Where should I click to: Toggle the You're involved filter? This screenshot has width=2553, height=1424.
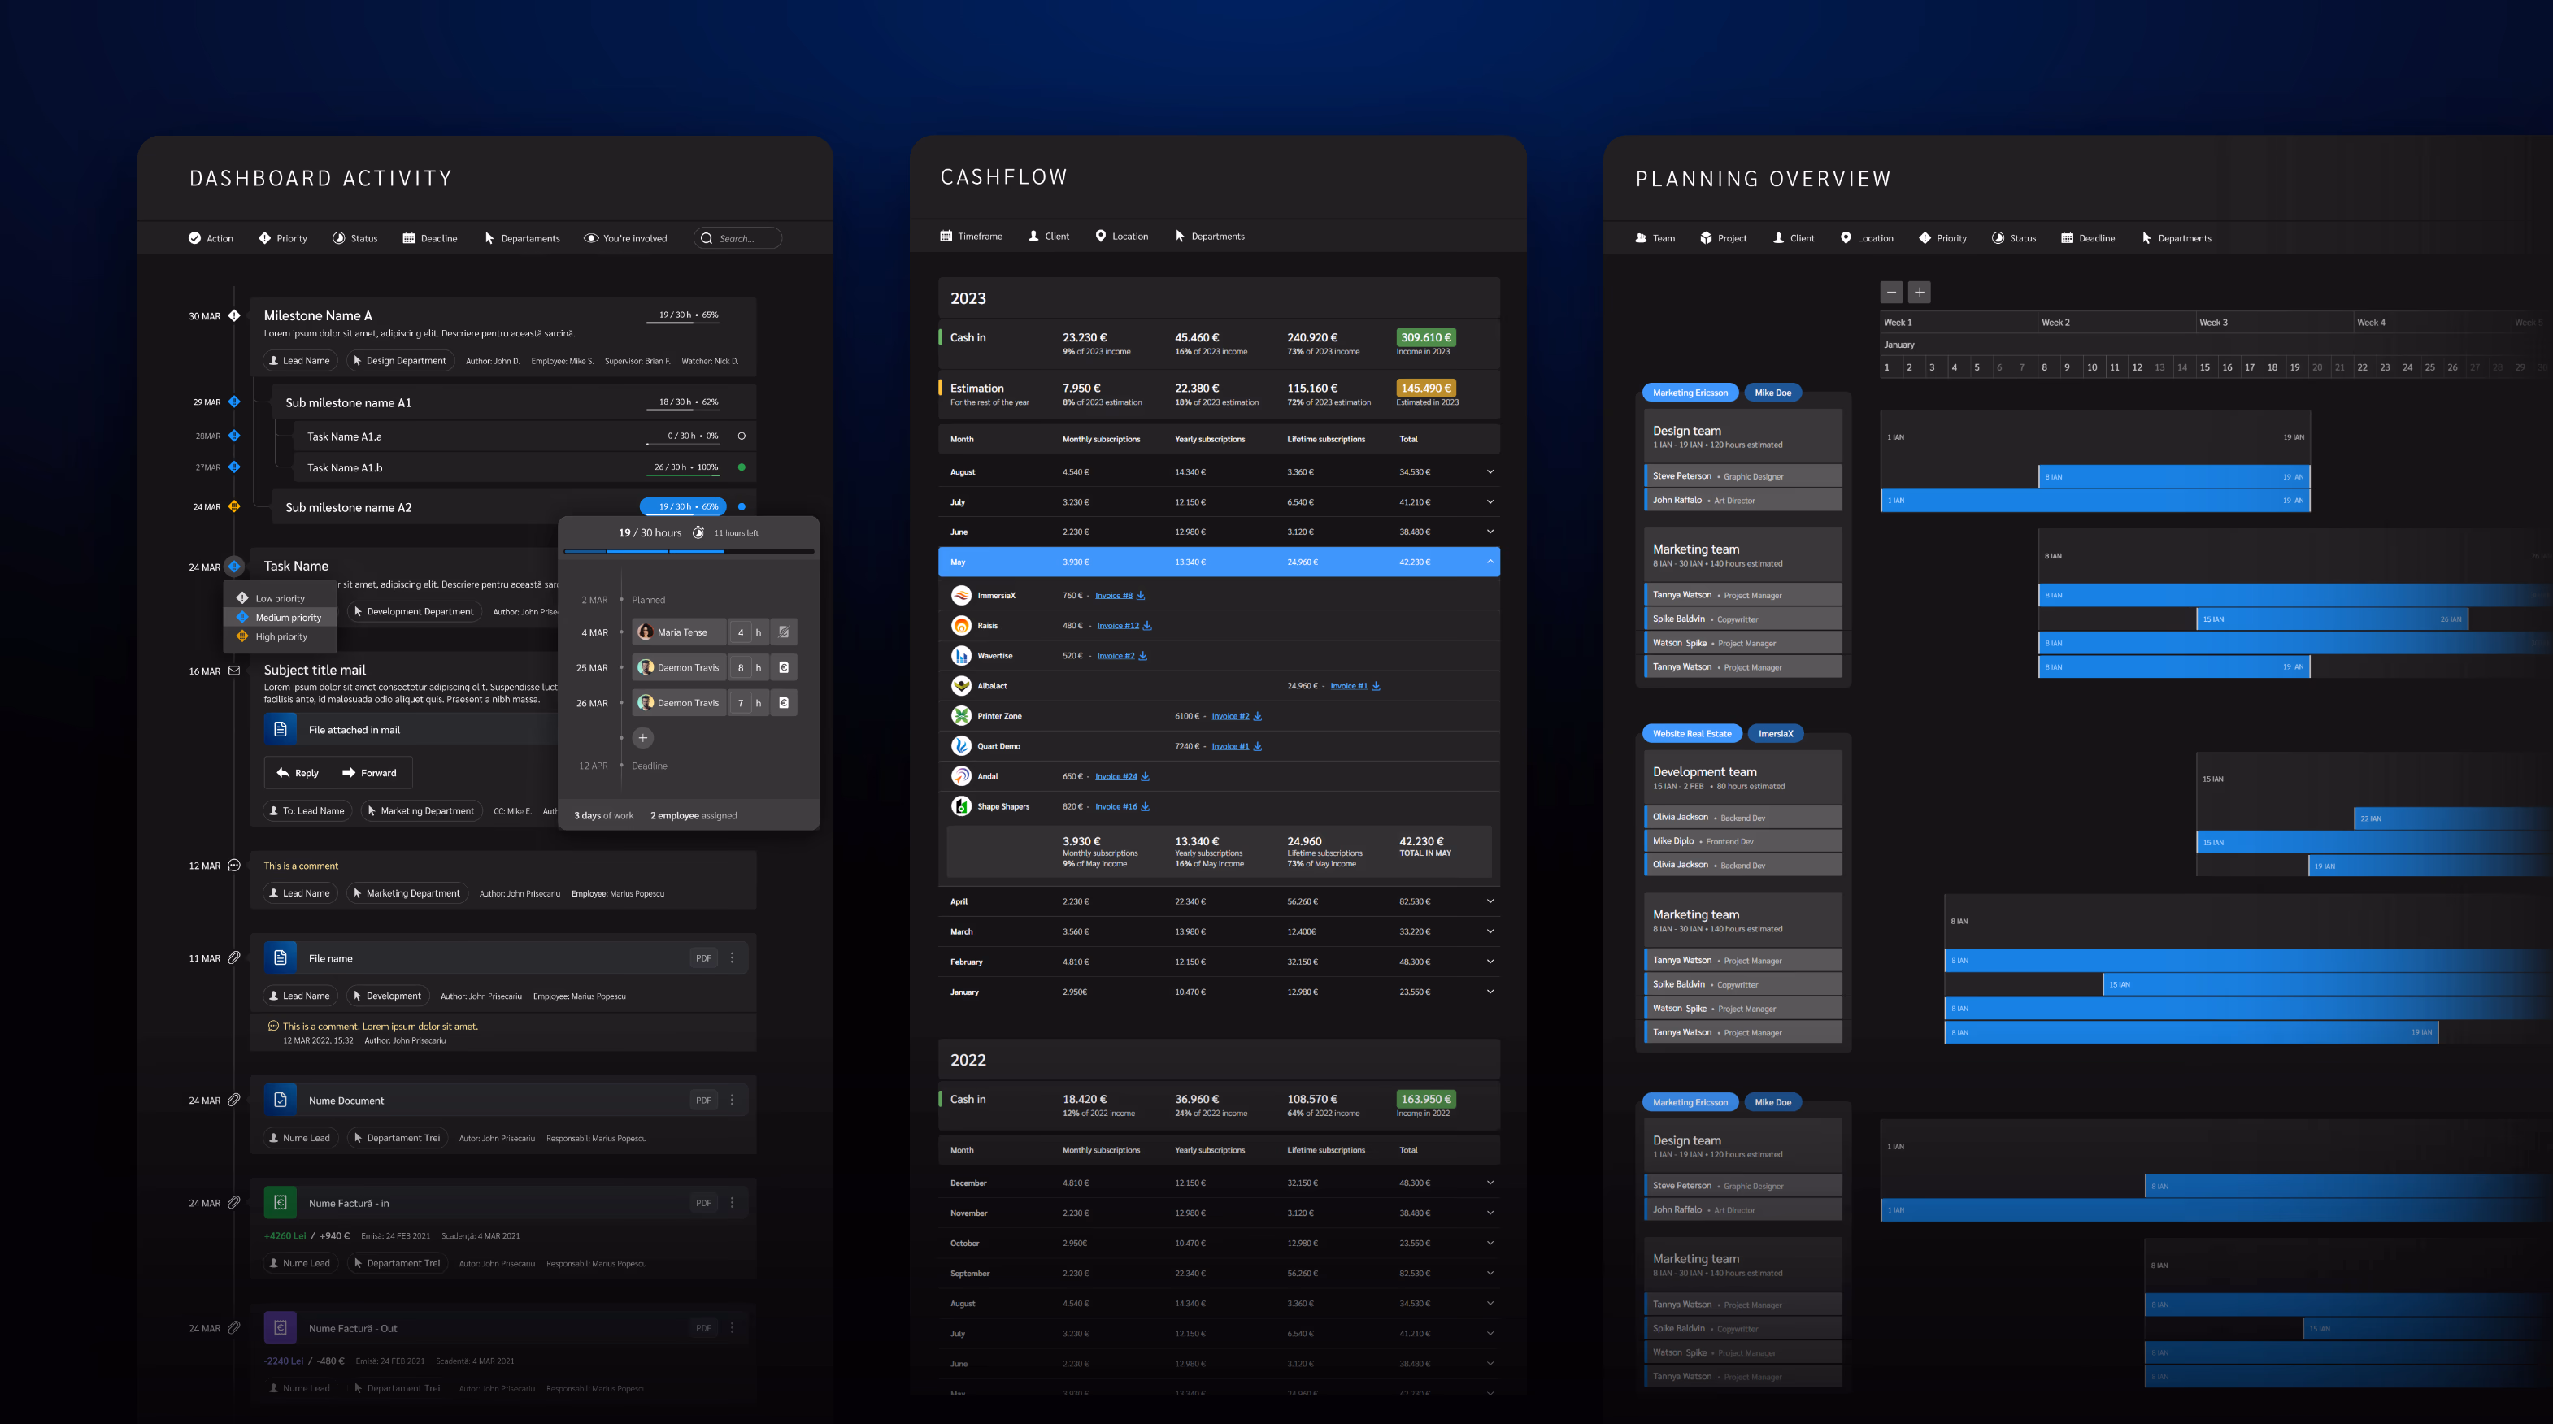(x=624, y=238)
